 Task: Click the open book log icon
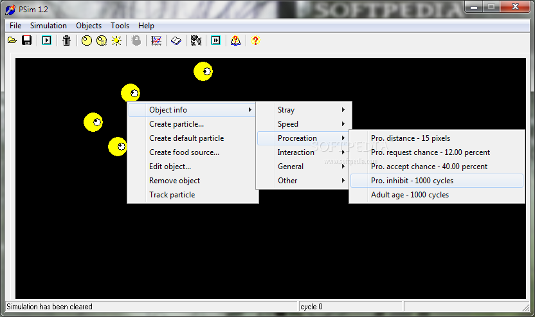[176, 41]
